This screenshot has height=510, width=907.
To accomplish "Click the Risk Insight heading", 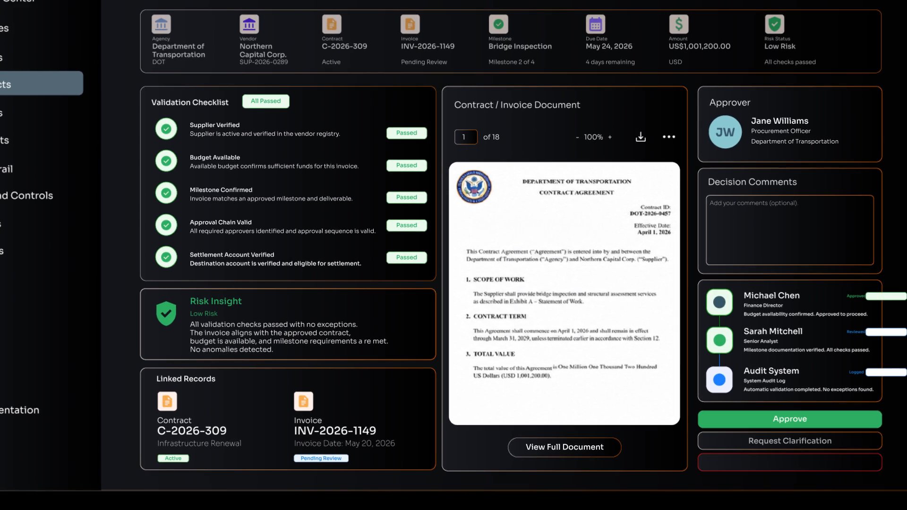I will click(215, 301).
